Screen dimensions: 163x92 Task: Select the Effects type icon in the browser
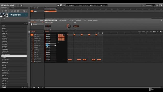15,11
